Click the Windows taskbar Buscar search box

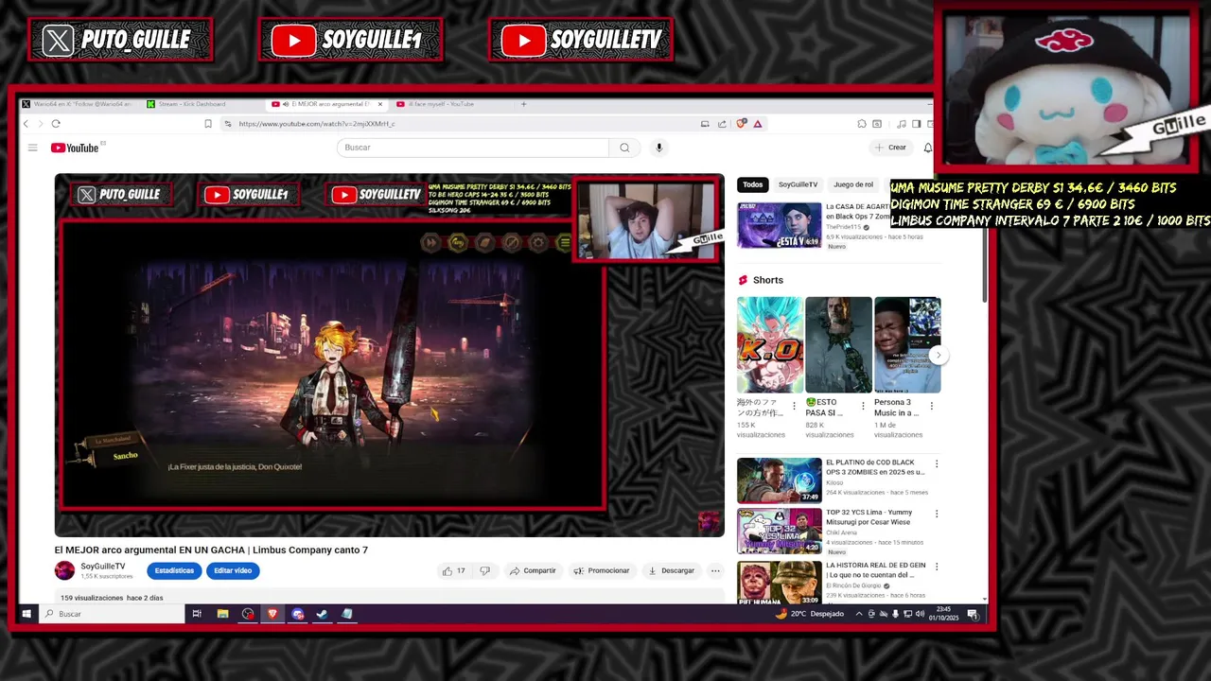click(114, 614)
